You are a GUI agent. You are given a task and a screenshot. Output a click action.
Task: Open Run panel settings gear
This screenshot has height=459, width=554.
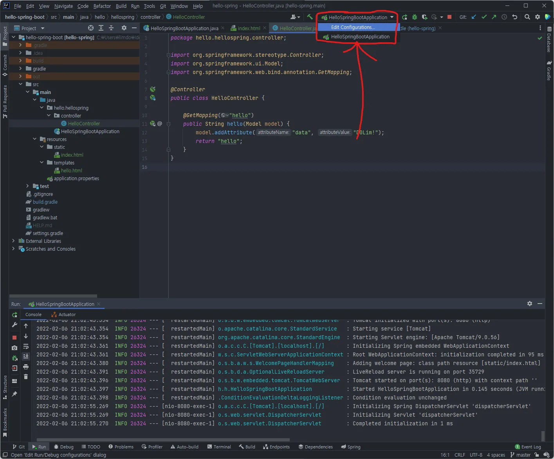click(530, 304)
